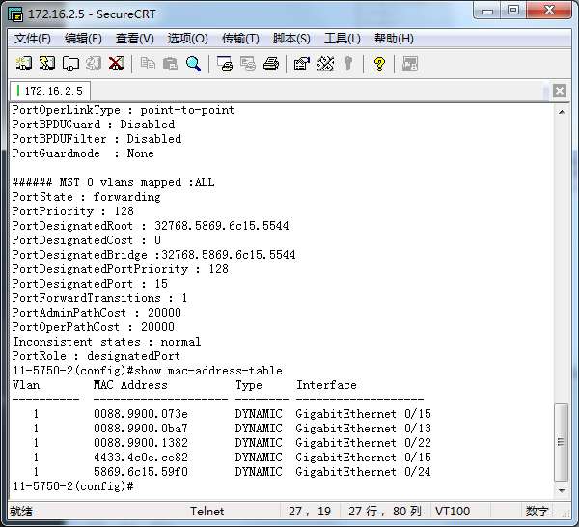Click the Print Screen toolbar icon
This screenshot has width=579, height=527.
click(225, 64)
